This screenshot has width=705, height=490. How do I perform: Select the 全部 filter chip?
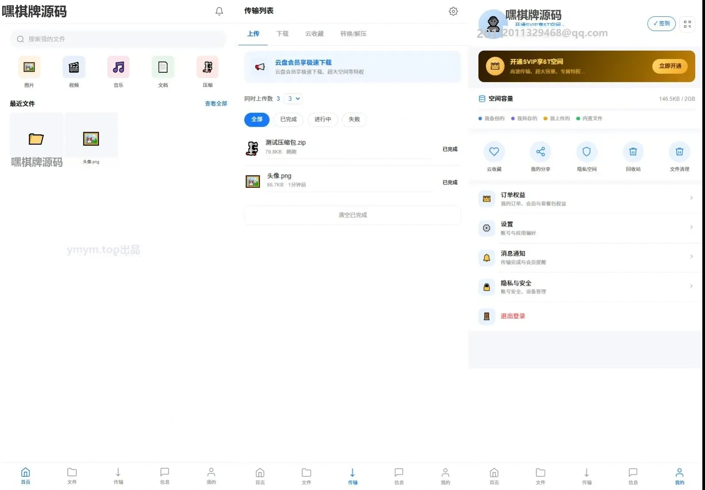pyautogui.click(x=257, y=119)
